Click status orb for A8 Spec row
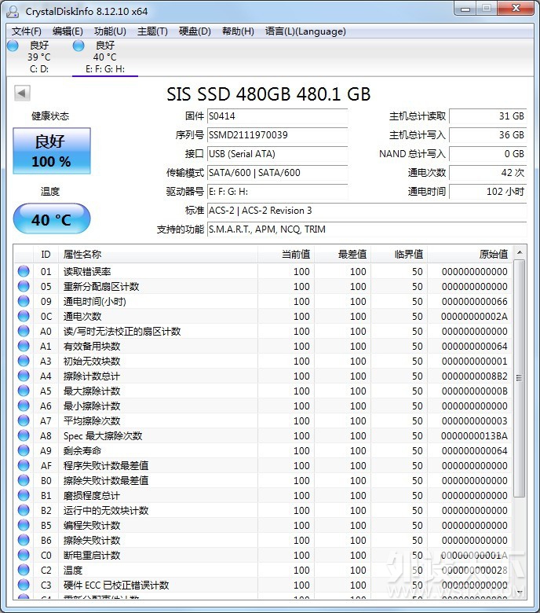This screenshot has height=613, width=540. [24, 435]
